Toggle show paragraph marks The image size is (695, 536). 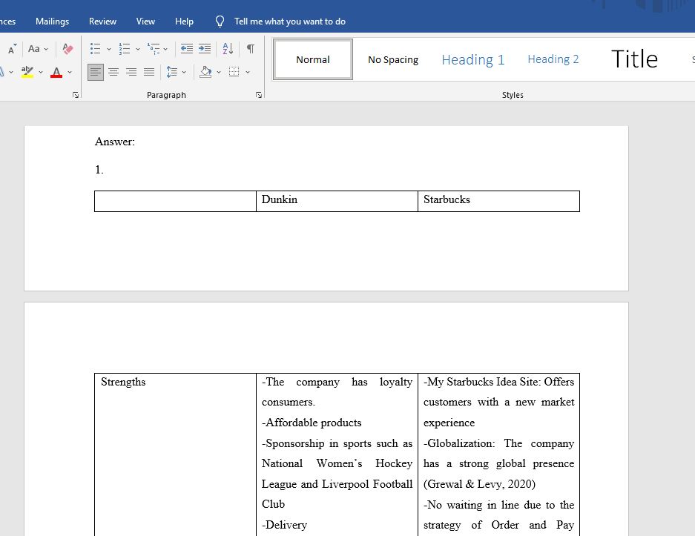pos(251,49)
